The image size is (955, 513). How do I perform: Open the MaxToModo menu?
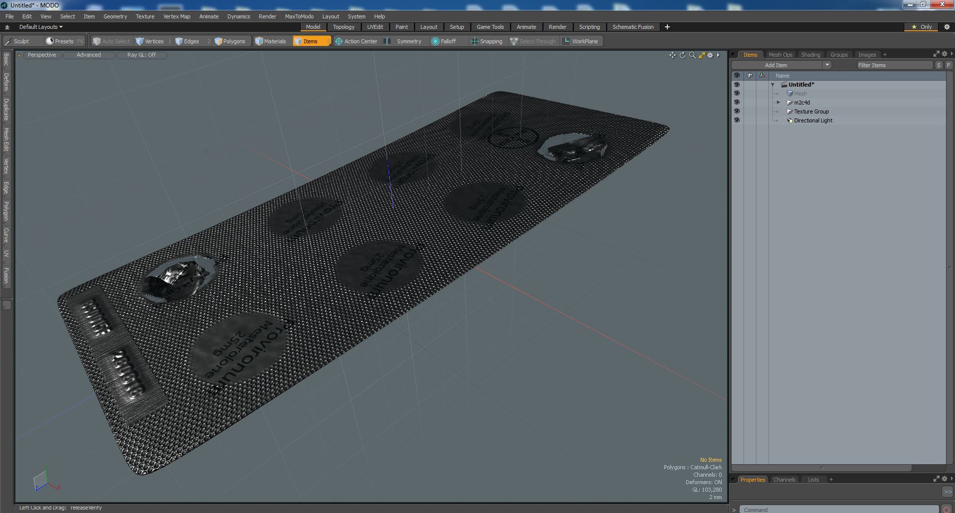(x=299, y=16)
